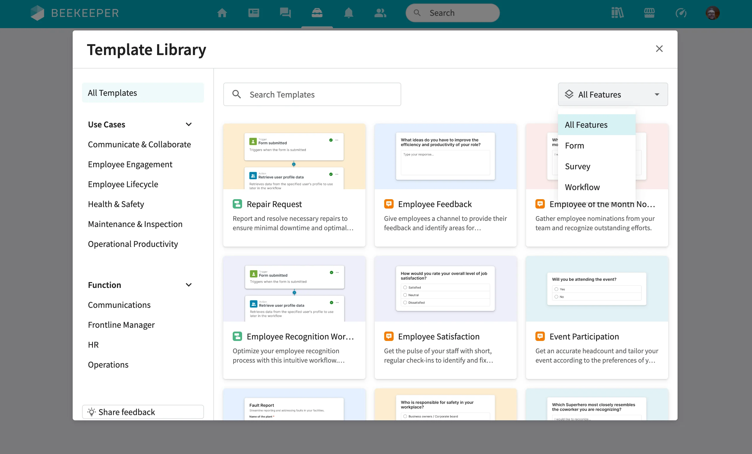Click the All Features dropdown arrow
The height and width of the screenshot is (454, 752).
click(657, 95)
